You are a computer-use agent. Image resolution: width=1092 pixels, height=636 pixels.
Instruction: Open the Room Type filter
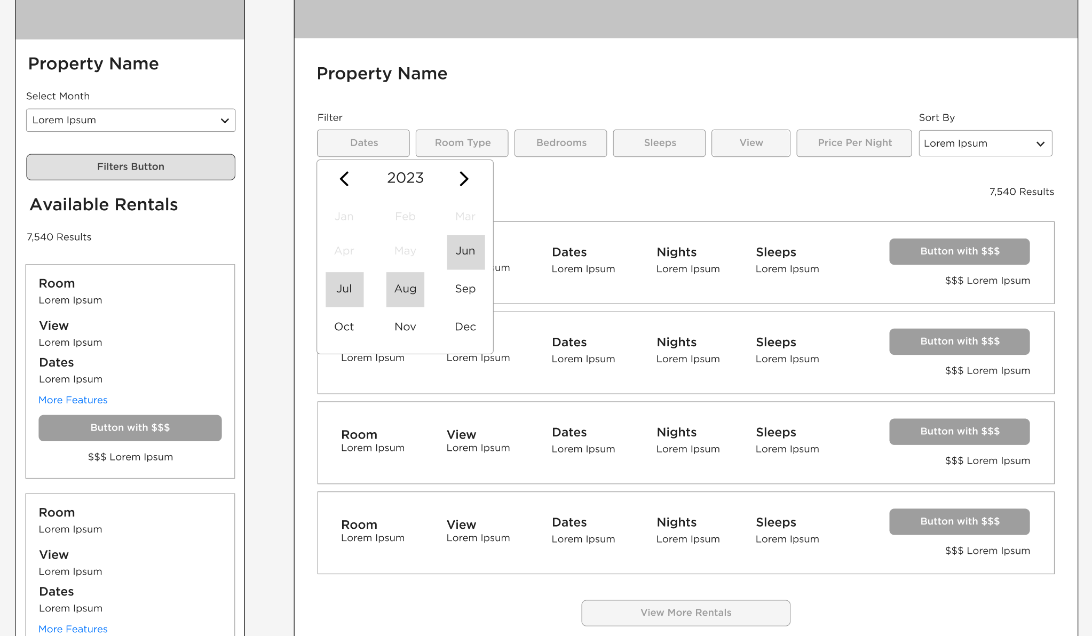(462, 143)
